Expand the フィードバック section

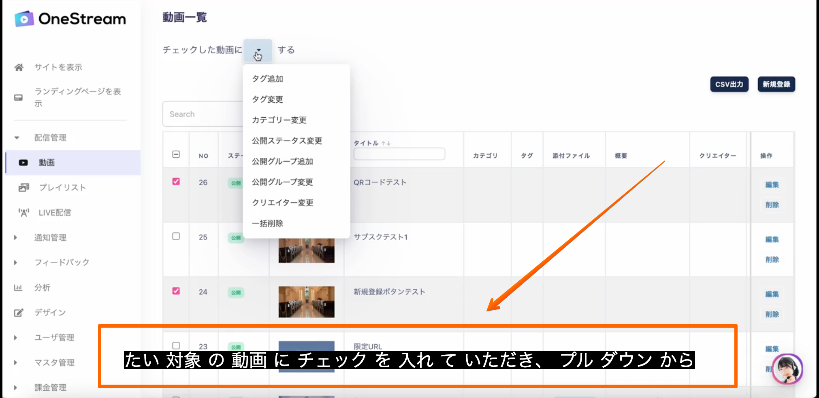pos(16,263)
